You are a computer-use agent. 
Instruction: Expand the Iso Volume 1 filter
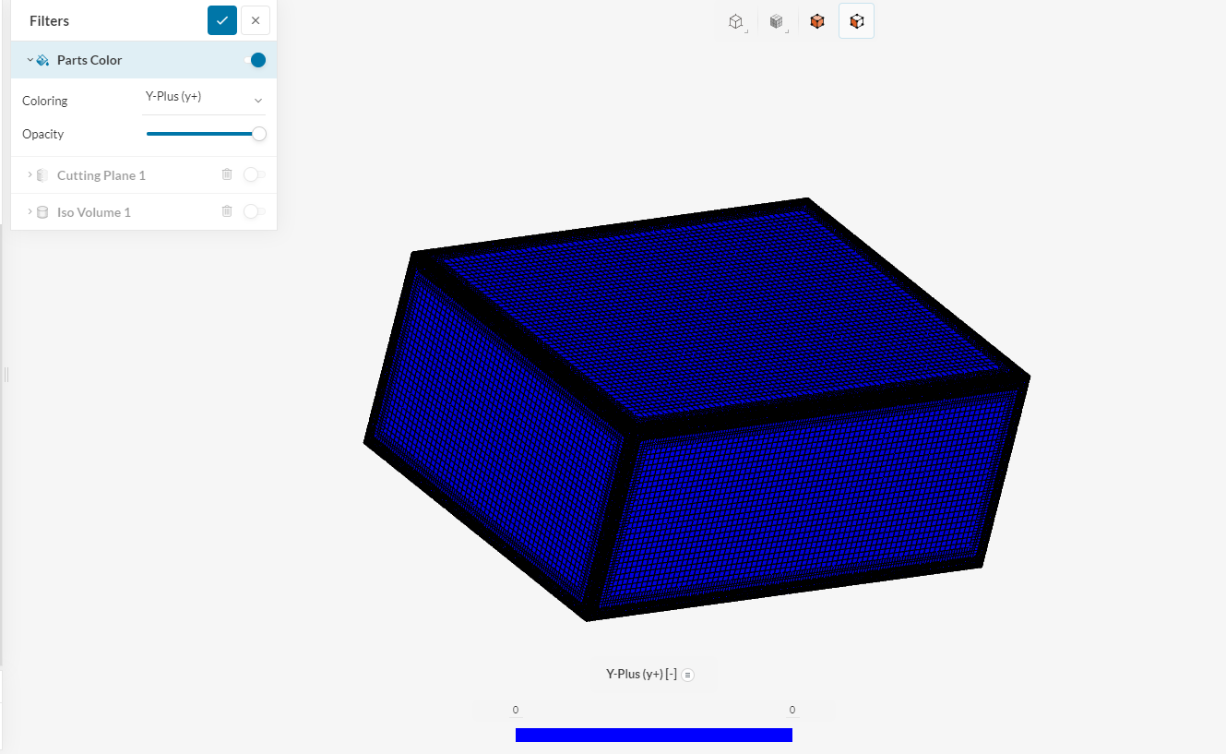click(x=30, y=211)
